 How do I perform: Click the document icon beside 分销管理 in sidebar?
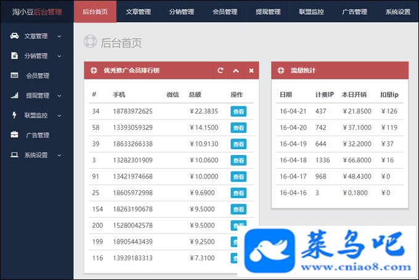click(14, 55)
